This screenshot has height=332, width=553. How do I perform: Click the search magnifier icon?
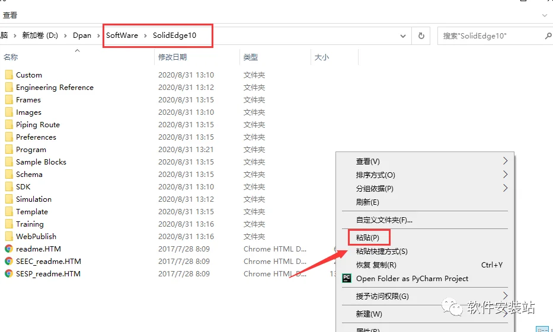coord(548,36)
